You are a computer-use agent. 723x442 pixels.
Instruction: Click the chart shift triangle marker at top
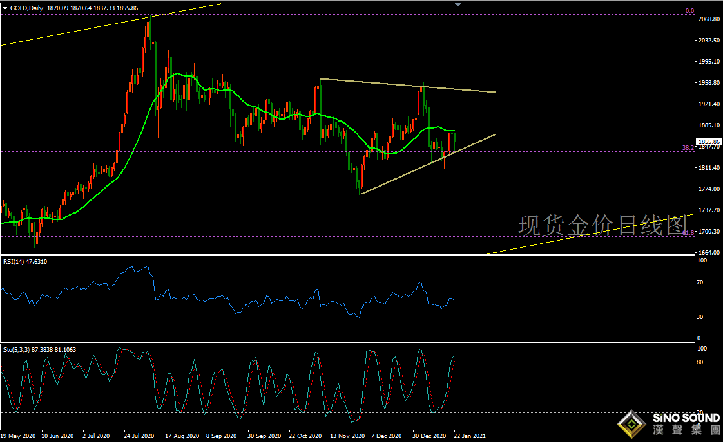coord(458,5)
